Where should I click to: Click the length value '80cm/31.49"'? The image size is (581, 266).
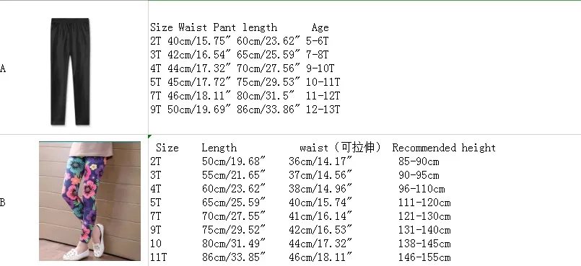coord(234,244)
